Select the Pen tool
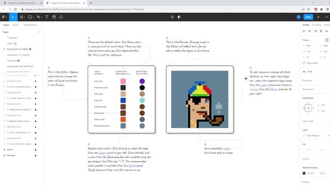The width and height of the screenshot is (330, 186). (x=39, y=17)
